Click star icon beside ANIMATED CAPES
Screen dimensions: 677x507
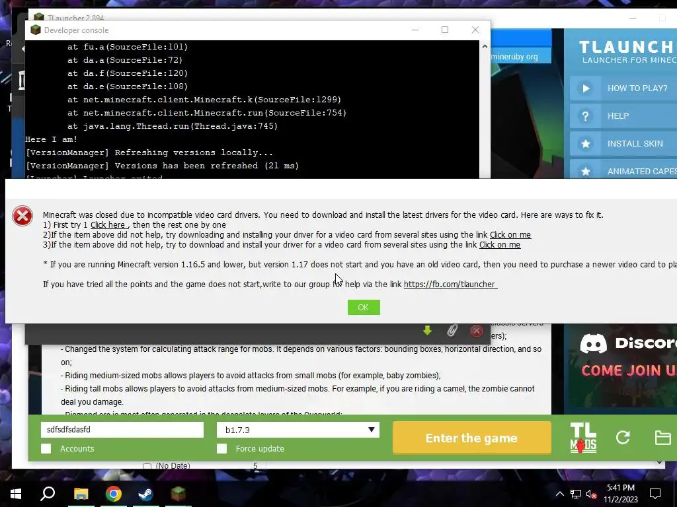point(586,170)
